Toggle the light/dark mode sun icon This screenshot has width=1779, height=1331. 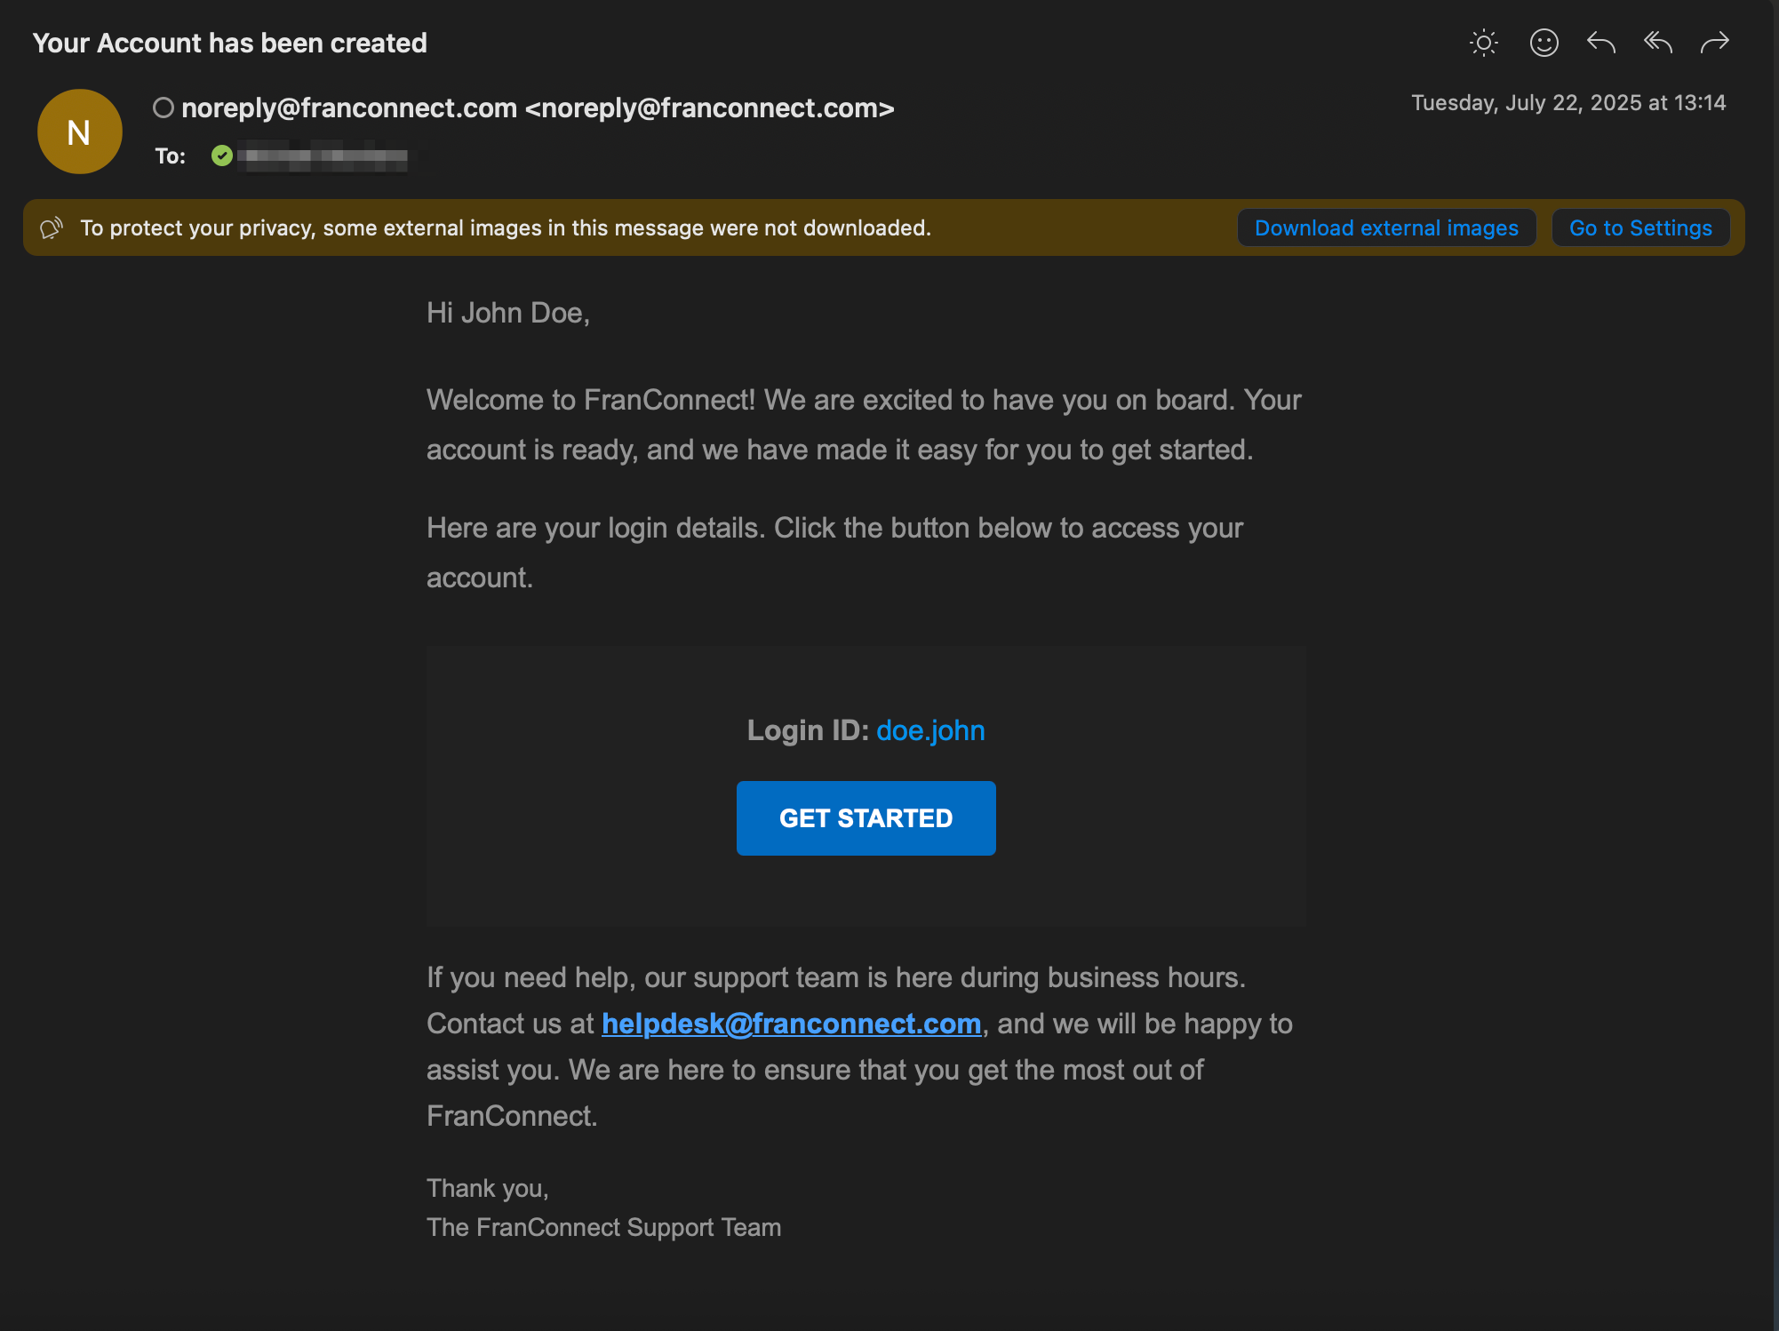coord(1483,43)
